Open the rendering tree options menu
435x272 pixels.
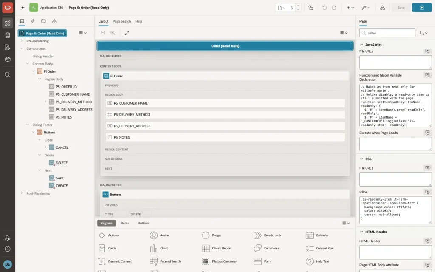coord(83,33)
